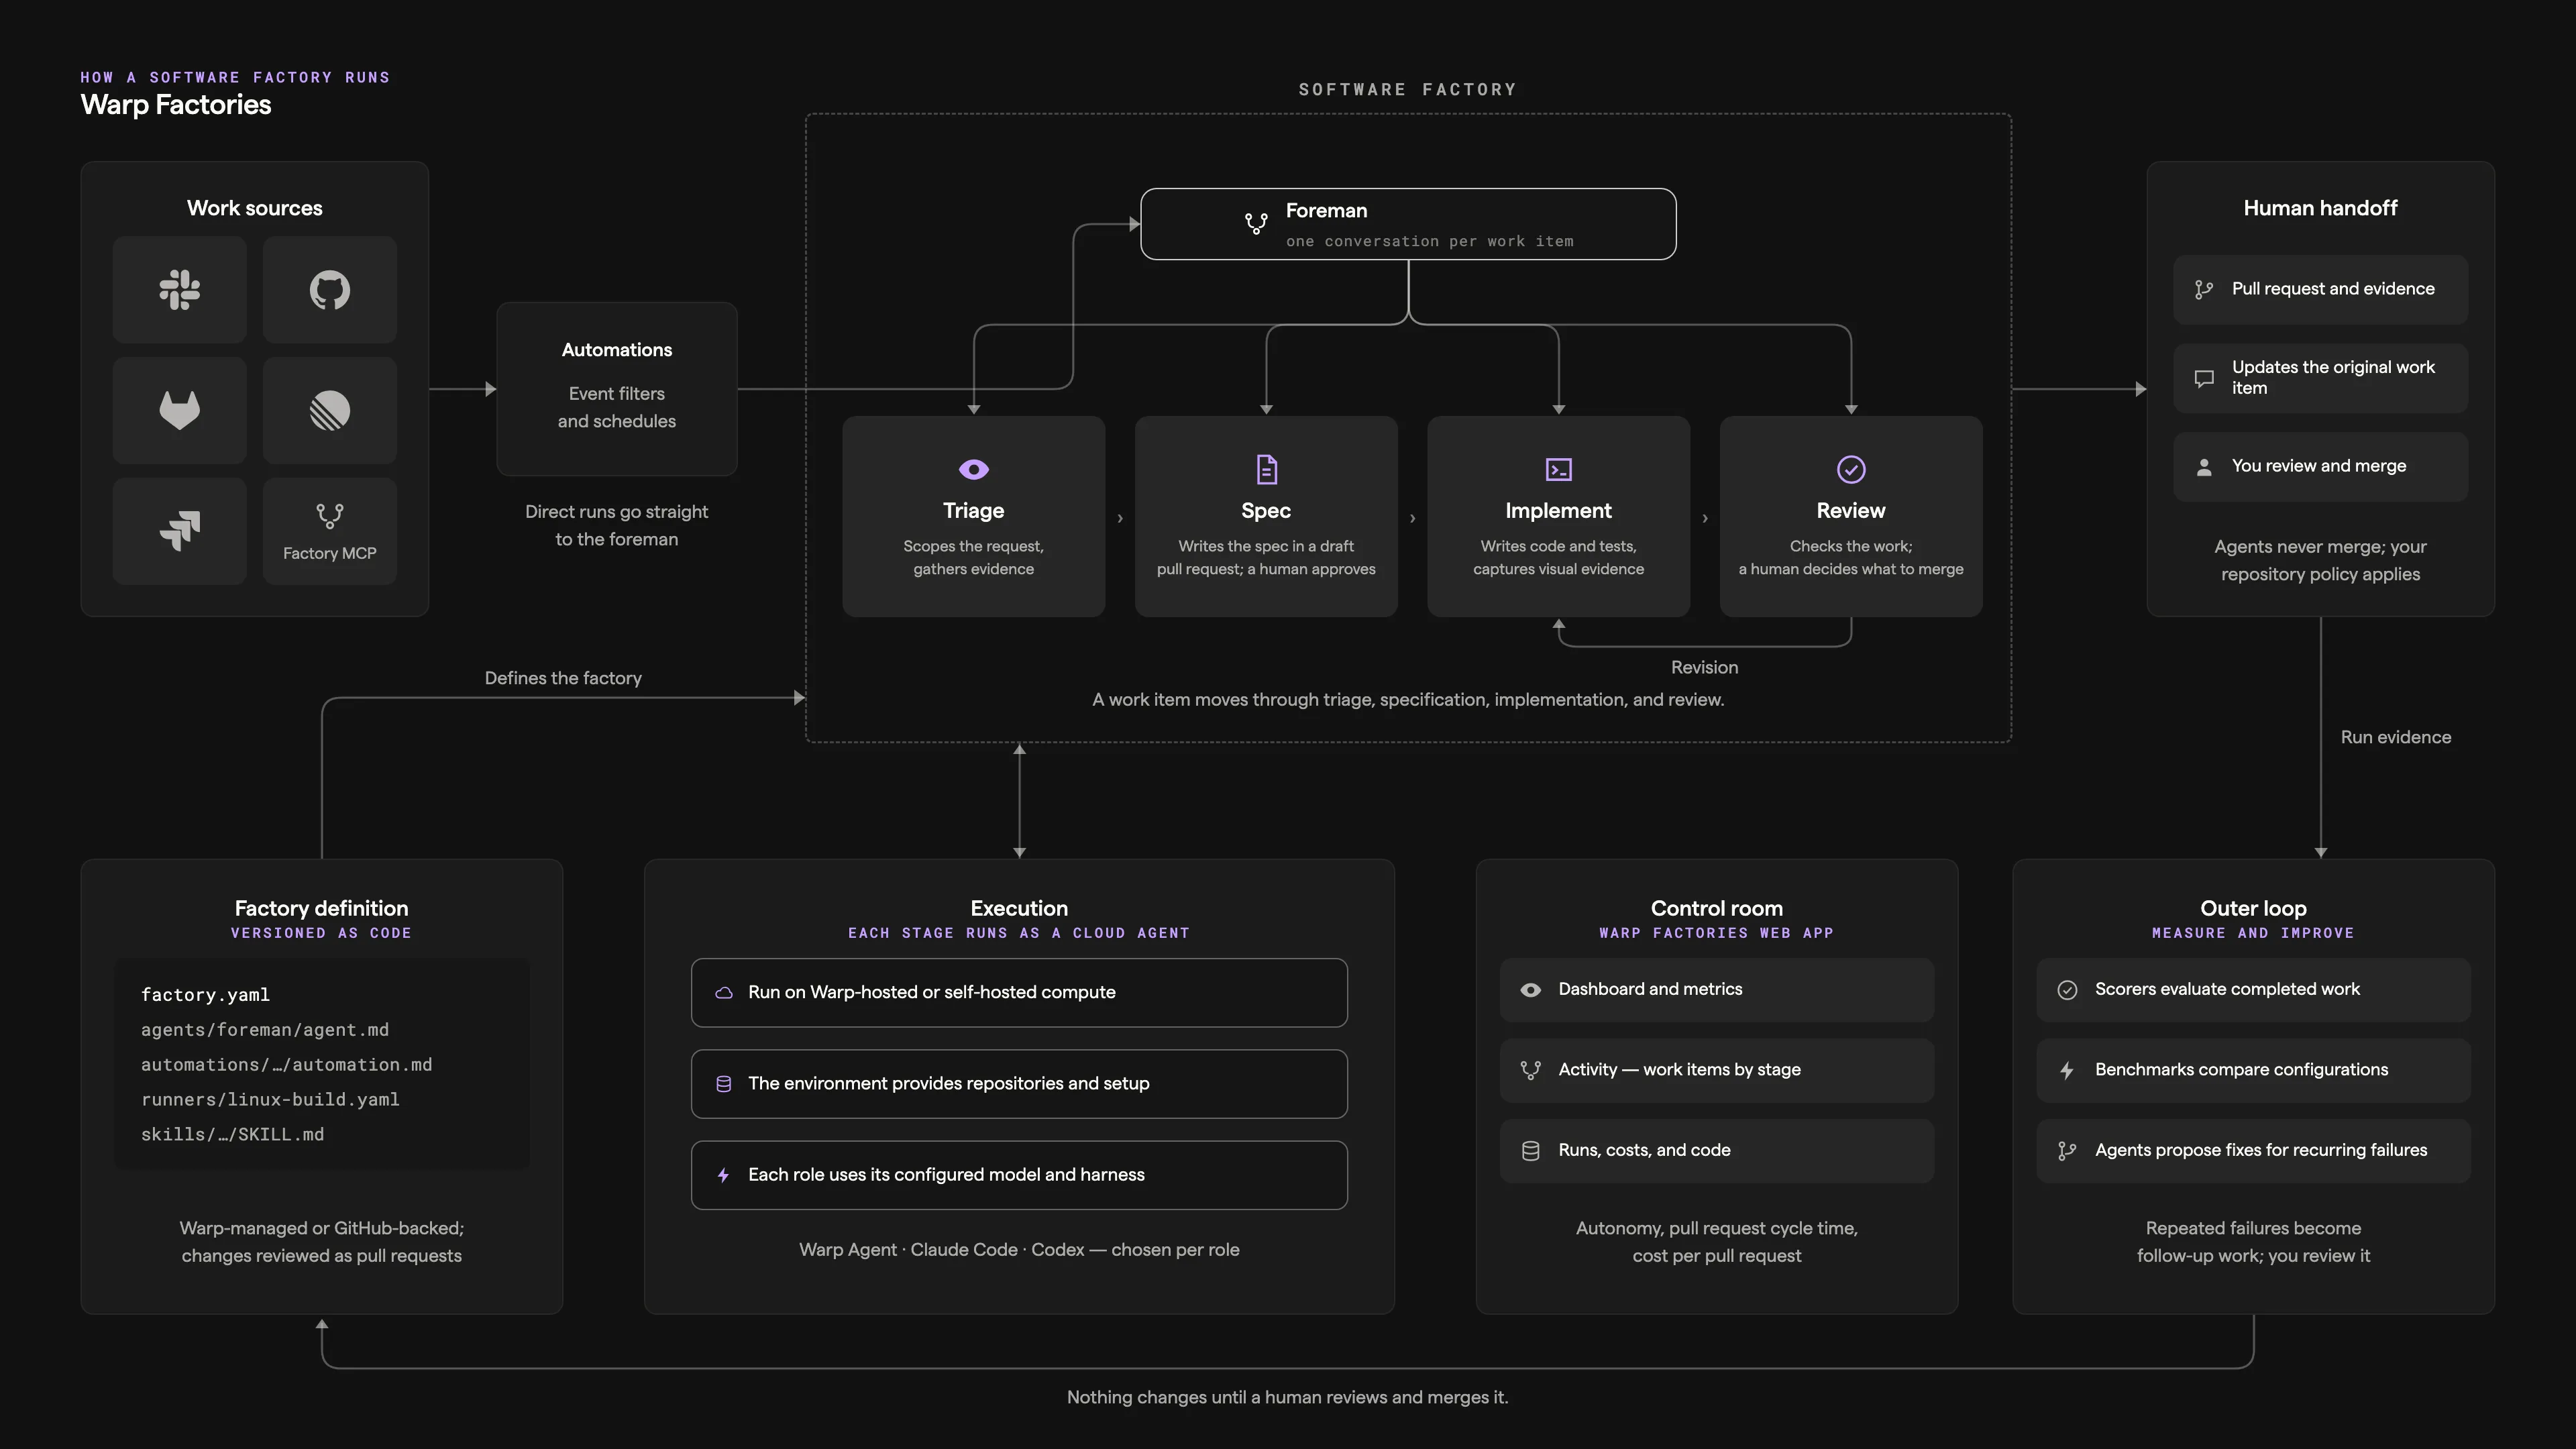This screenshot has width=2576, height=1449.
Task: Click the Triage eye icon
Action: click(974, 469)
